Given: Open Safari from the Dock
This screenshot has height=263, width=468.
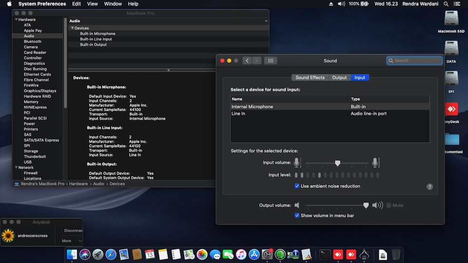Looking at the screenshot, I should coord(111,254).
